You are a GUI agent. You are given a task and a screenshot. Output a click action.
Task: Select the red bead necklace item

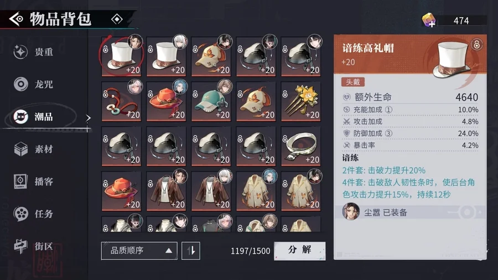[x=121, y=101]
